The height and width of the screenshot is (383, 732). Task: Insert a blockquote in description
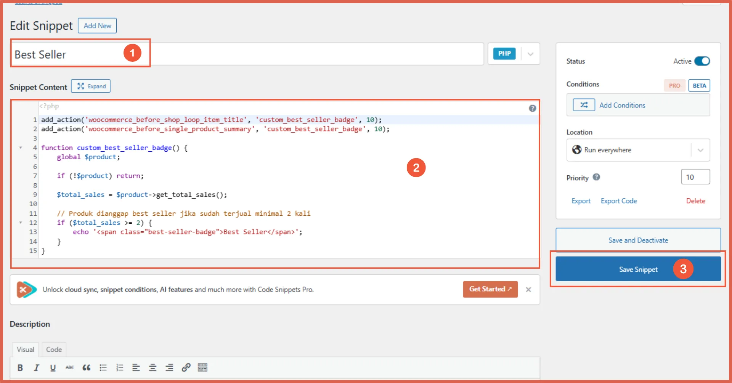click(x=87, y=367)
